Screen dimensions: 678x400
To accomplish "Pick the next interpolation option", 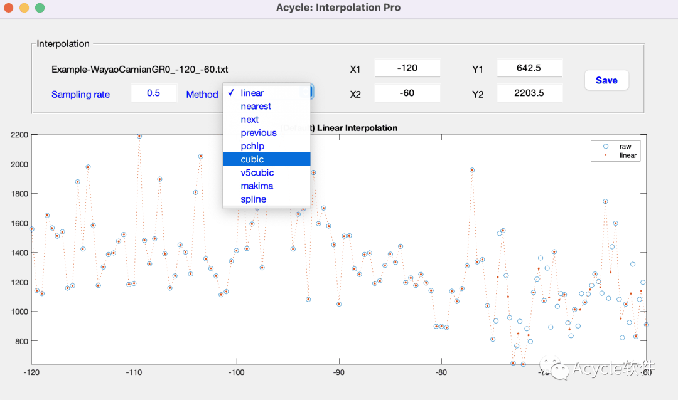I will click(249, 120).
